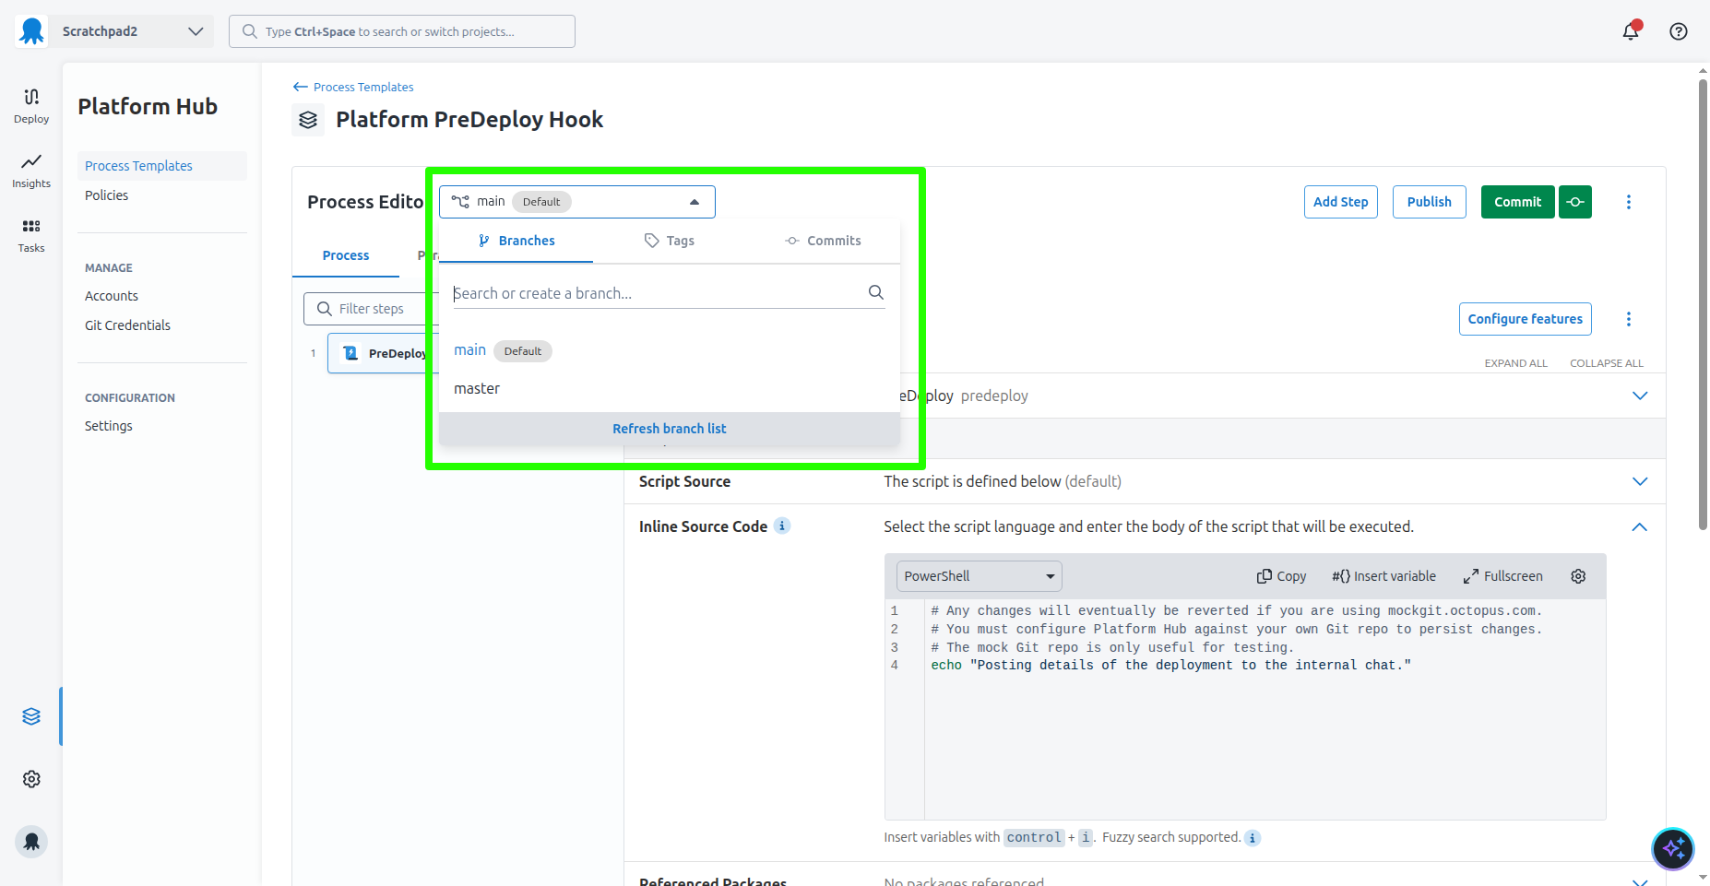Open code editor settings gear
The image size is (1710, 886).
coord(1578,576)
